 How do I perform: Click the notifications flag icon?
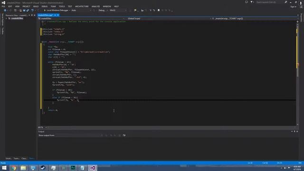(252, 2)
